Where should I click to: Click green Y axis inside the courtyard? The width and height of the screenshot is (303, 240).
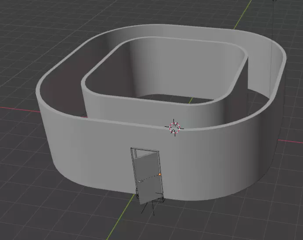coord(191,100)
